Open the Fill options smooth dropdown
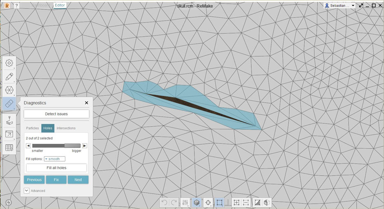This screenshot has height=209, width=384. pyautogui.click(x=54, y=159)
